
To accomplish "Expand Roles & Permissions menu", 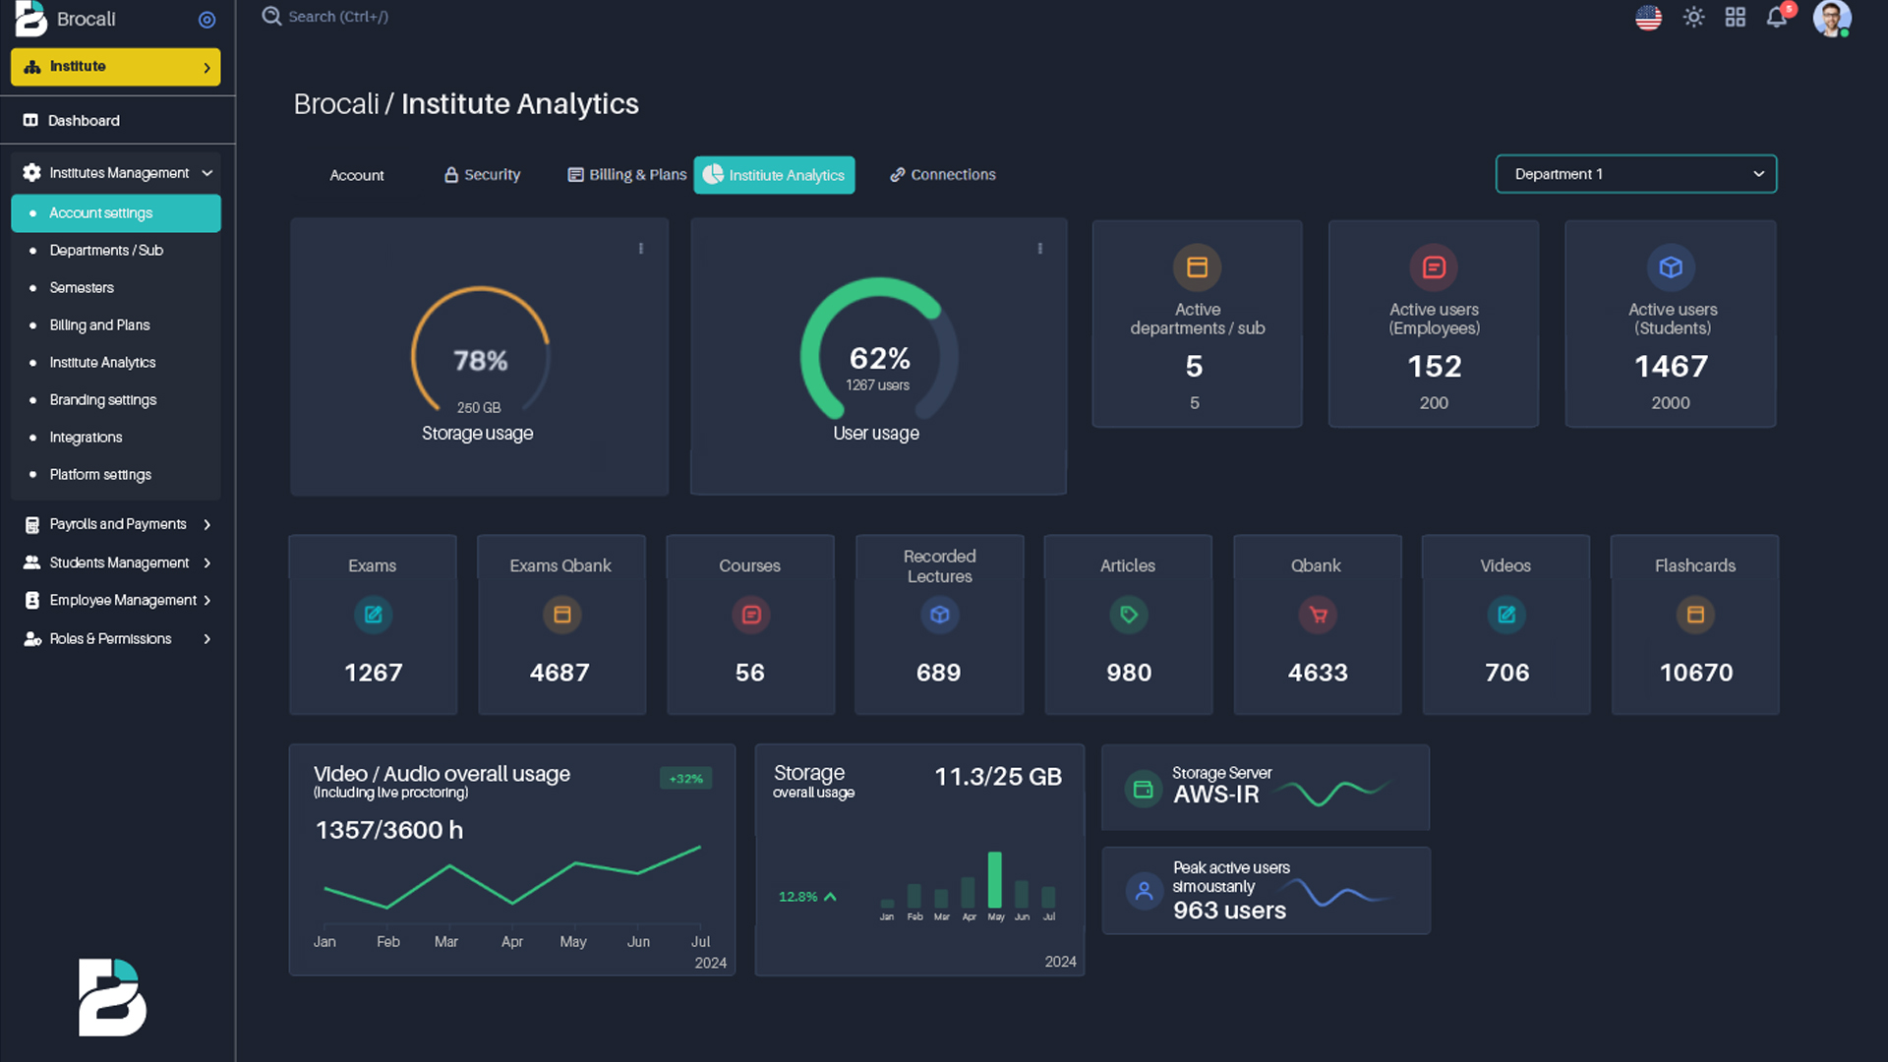I will 116,639.
